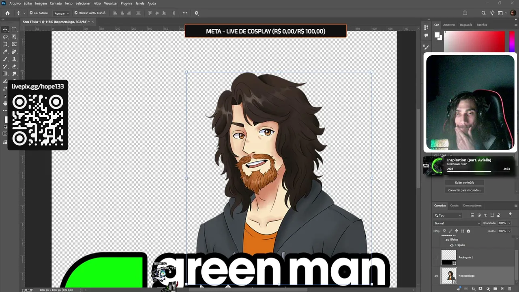Click Editar conteúdo button

(465, 182)
